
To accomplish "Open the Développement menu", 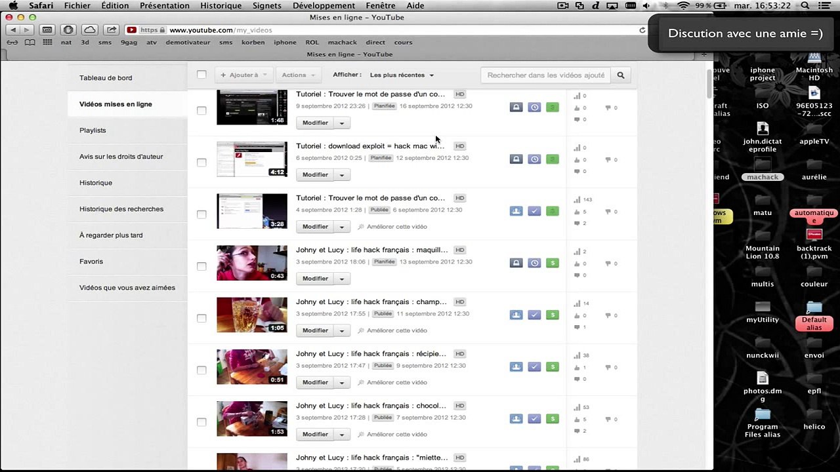I will 324,5.
